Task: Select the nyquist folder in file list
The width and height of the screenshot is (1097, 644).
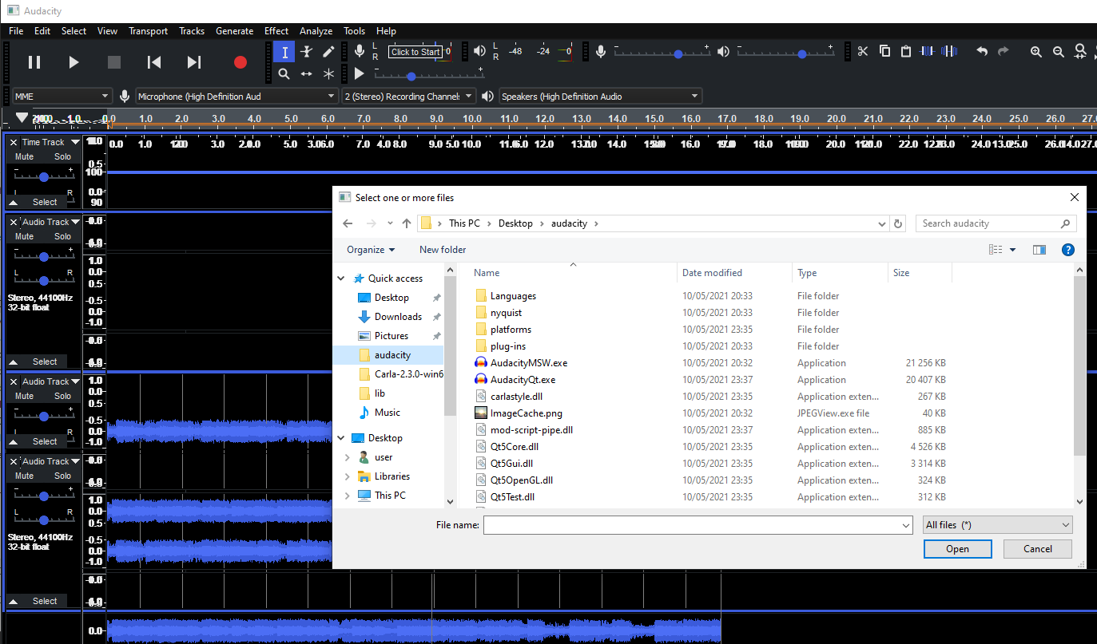Action: point(506,313)
